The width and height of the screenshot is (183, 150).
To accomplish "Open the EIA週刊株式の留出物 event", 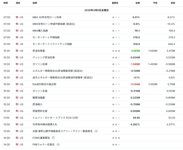I will pos(44,84).
